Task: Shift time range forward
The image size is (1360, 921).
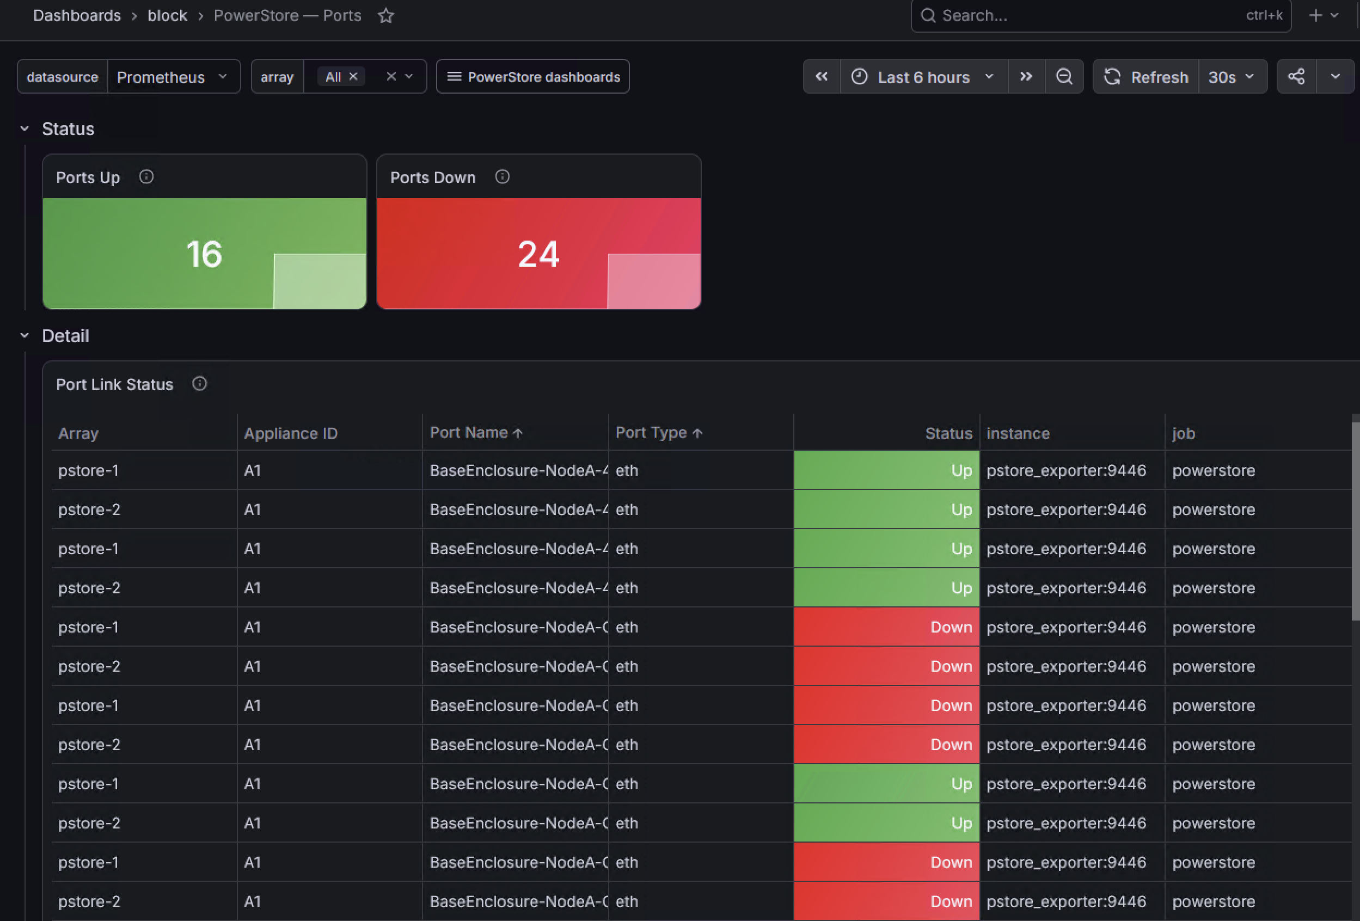Action: coord(1026,77)
